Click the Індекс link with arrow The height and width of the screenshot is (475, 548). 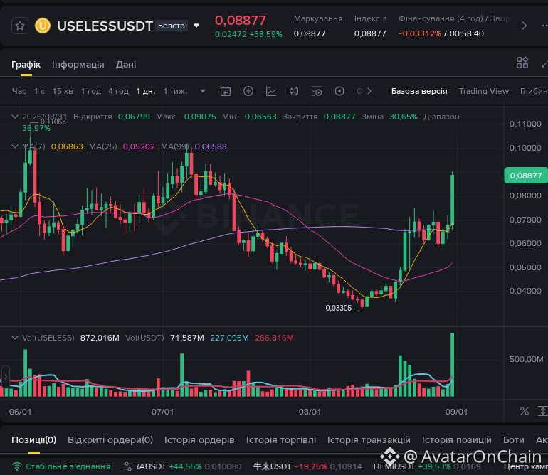pyautogui.click(x=370, y=18)
